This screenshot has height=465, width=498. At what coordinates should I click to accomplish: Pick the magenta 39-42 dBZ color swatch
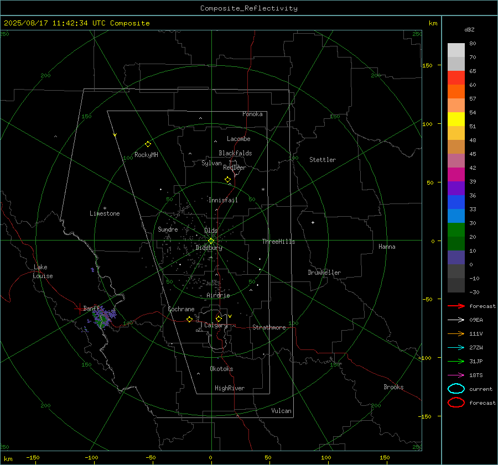coord(456,174)
